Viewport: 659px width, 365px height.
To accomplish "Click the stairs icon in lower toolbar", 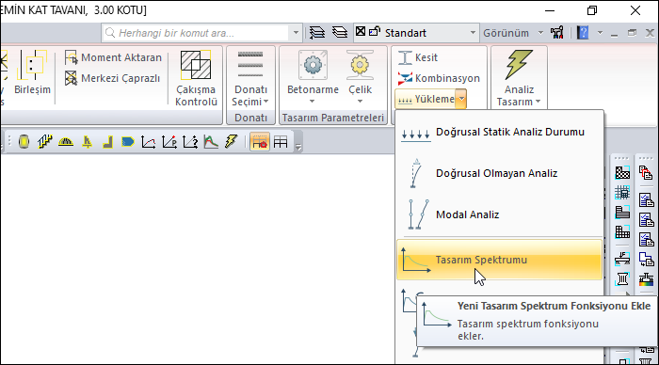I will [44, 142].
